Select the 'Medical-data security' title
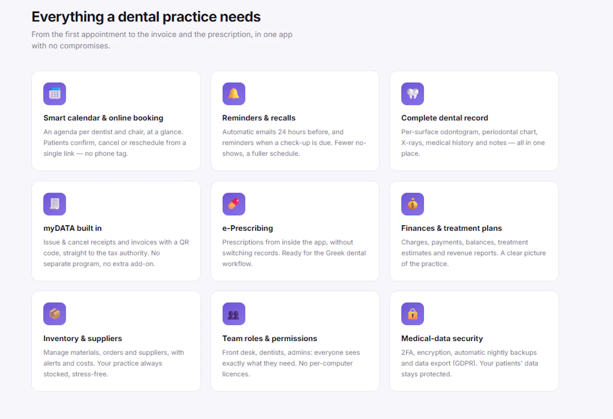Viewport: 613px width, 419px height. pos(442,338)
